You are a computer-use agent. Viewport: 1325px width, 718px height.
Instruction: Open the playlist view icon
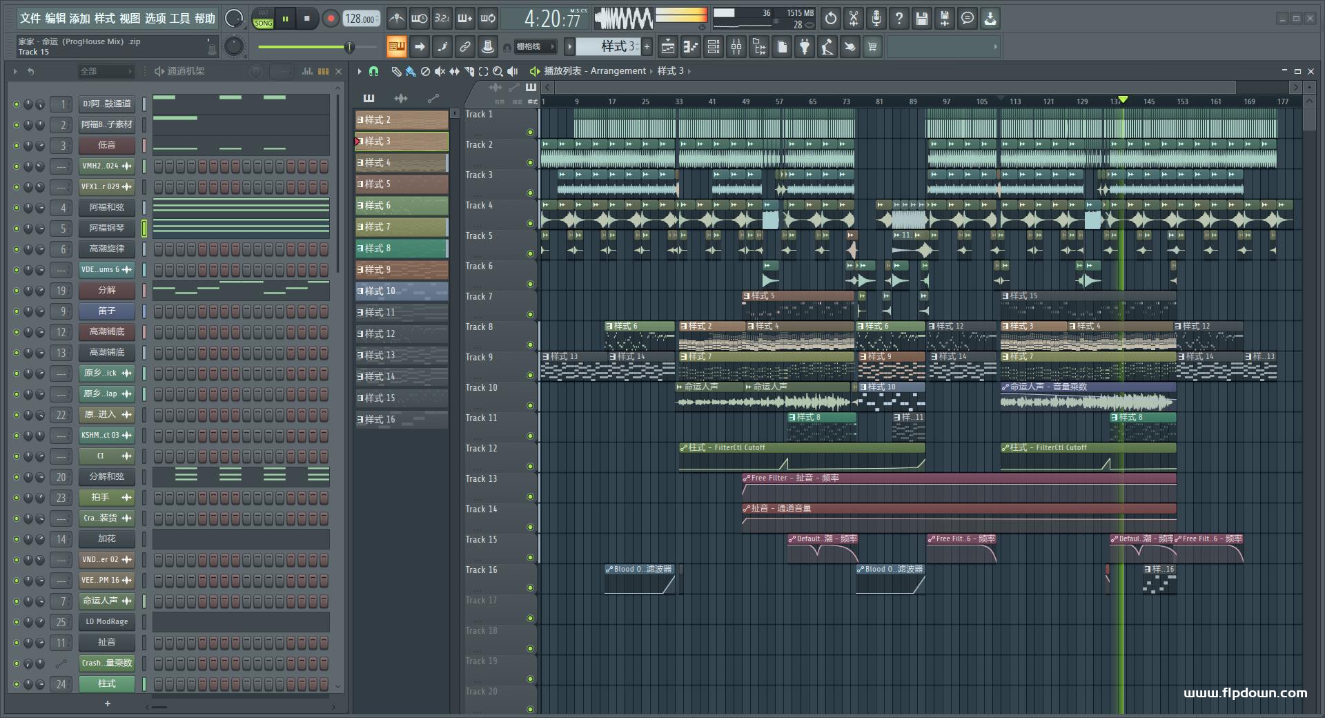click(x=667, y=47)
